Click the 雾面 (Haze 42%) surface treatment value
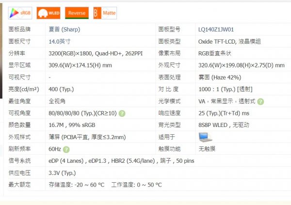 [x=220, y=78]
